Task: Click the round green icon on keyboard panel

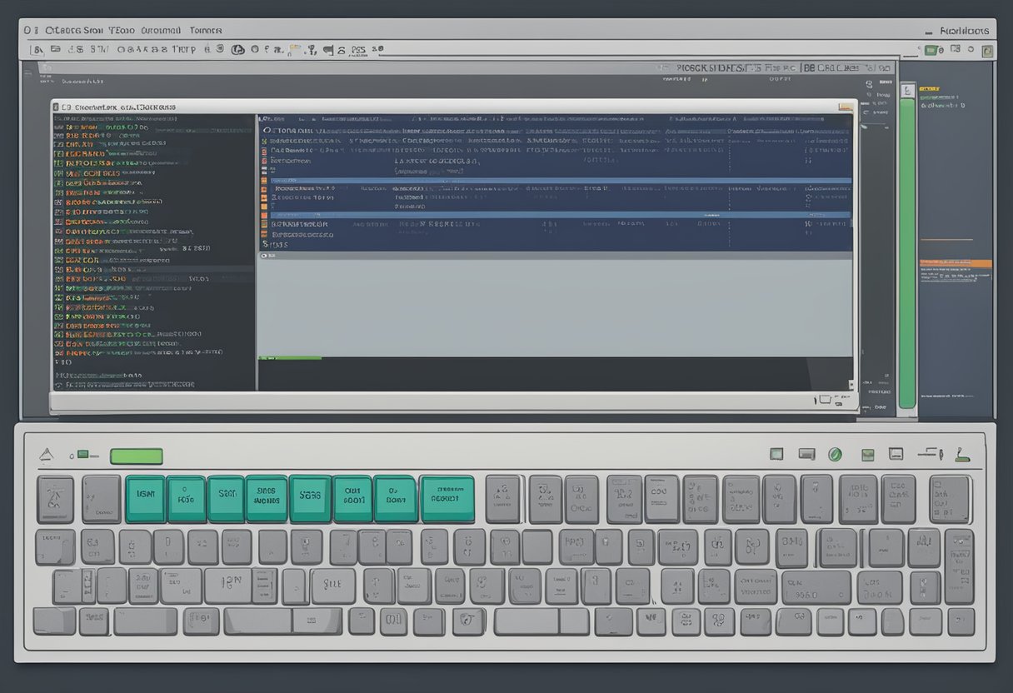Action: tap(834, 455)
